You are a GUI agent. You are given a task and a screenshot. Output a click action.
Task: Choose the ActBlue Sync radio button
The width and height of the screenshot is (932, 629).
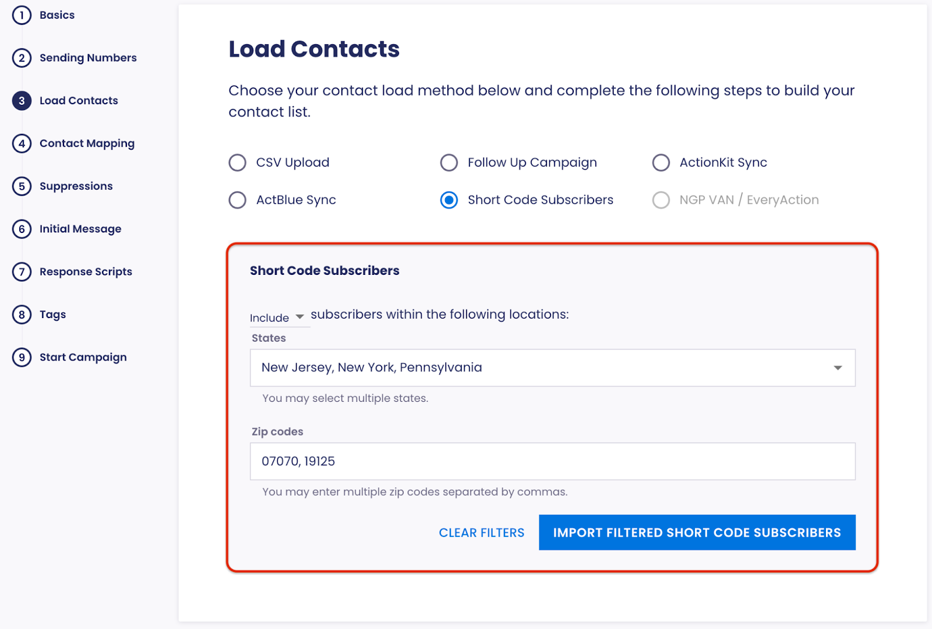click(x=237, y=200)
